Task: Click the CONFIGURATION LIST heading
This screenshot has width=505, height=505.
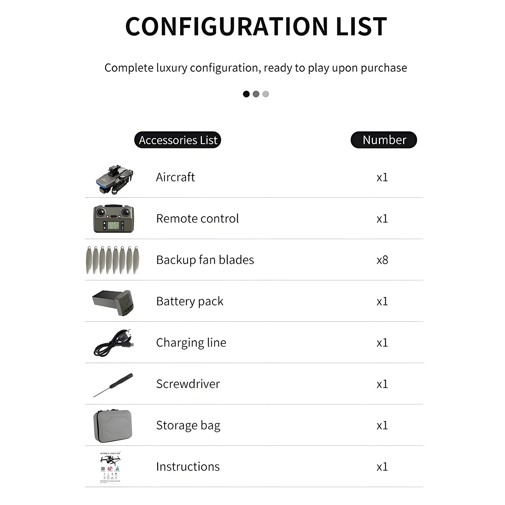Action: pos(256,26)
